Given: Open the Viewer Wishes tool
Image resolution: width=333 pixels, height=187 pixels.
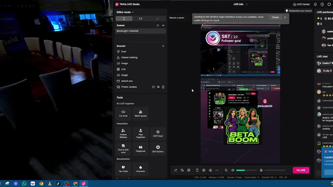Looking at the screenshot, I should [x=123, y=133].
